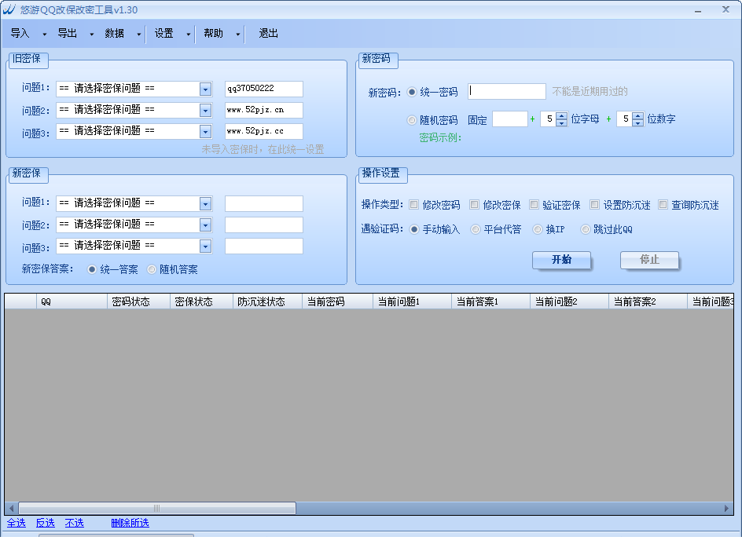Screen dimensions: 742x555
Task: Click the horizontal scrollbar right arrow
Action: coord(727,509)
